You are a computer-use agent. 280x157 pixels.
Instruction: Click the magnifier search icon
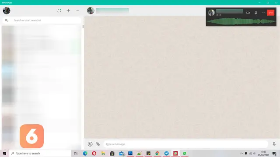point(7,20)
